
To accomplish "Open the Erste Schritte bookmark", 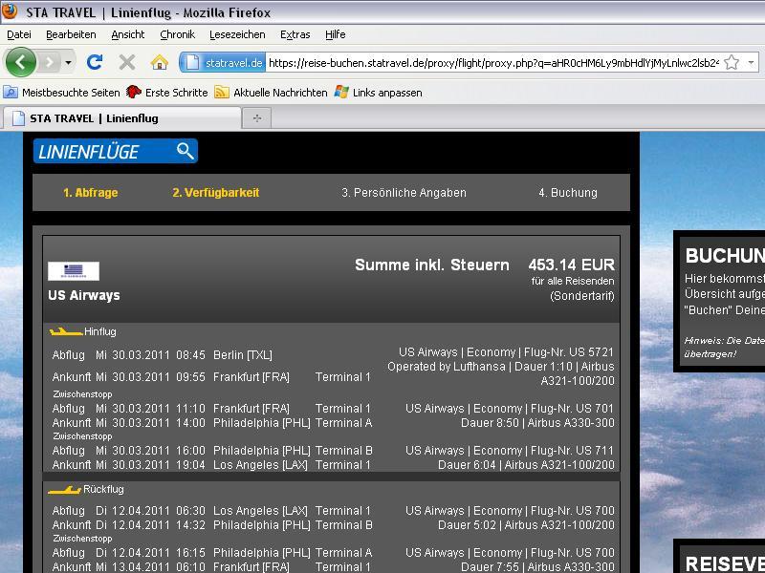I will [166, 92].
